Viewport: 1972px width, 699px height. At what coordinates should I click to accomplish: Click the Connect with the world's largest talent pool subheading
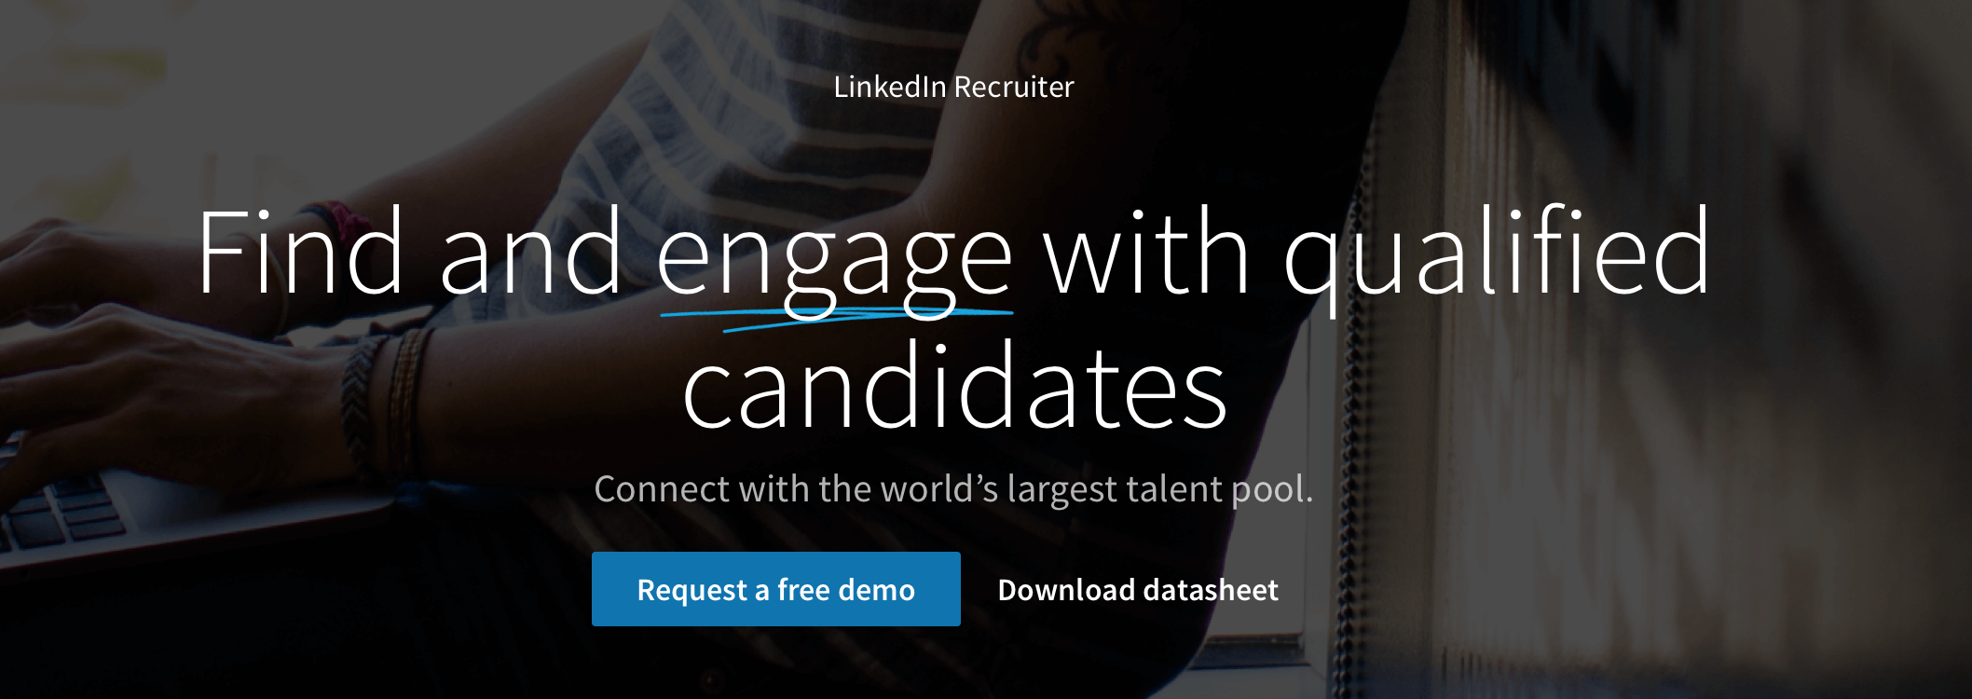(953, 489)
